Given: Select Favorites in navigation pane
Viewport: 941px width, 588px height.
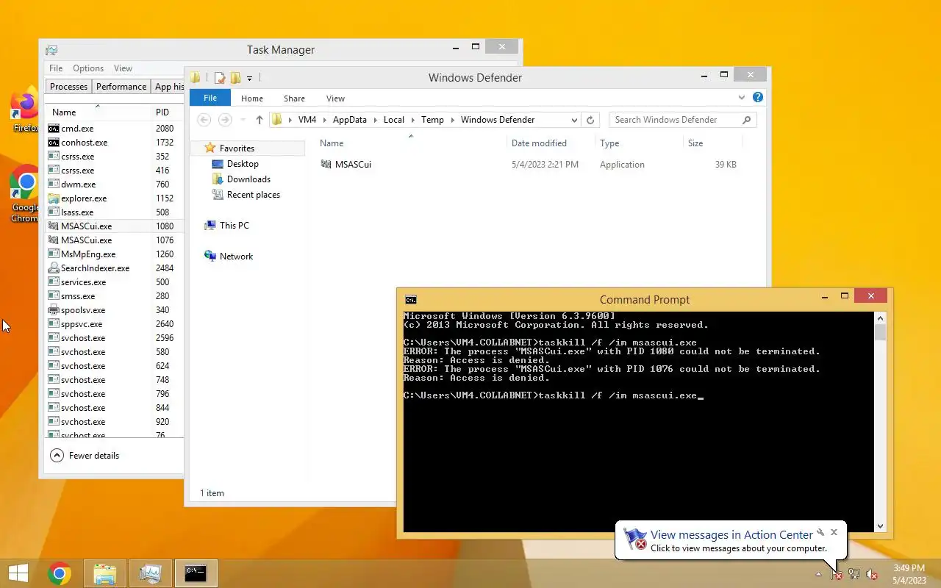Looking at the screenshot, I should [x=237, y=148].
